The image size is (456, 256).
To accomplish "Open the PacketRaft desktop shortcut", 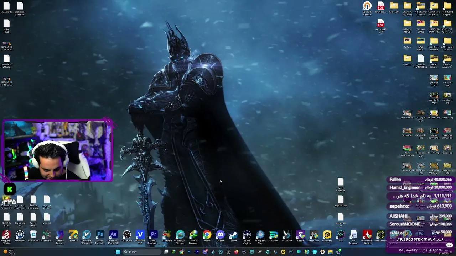I will pos(287,237).
